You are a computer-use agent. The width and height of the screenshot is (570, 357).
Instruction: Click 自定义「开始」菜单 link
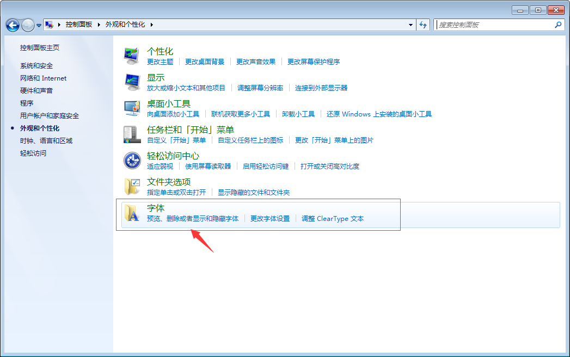pyautogui.click(x=176, y=140)
